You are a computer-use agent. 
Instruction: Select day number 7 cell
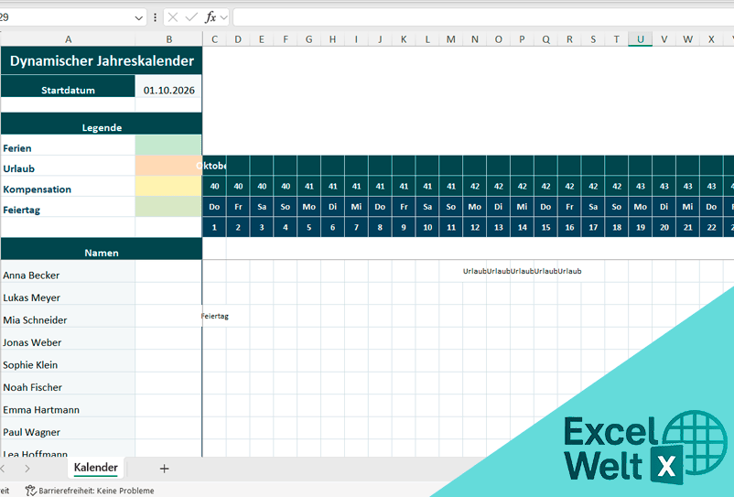click(356, 227)
